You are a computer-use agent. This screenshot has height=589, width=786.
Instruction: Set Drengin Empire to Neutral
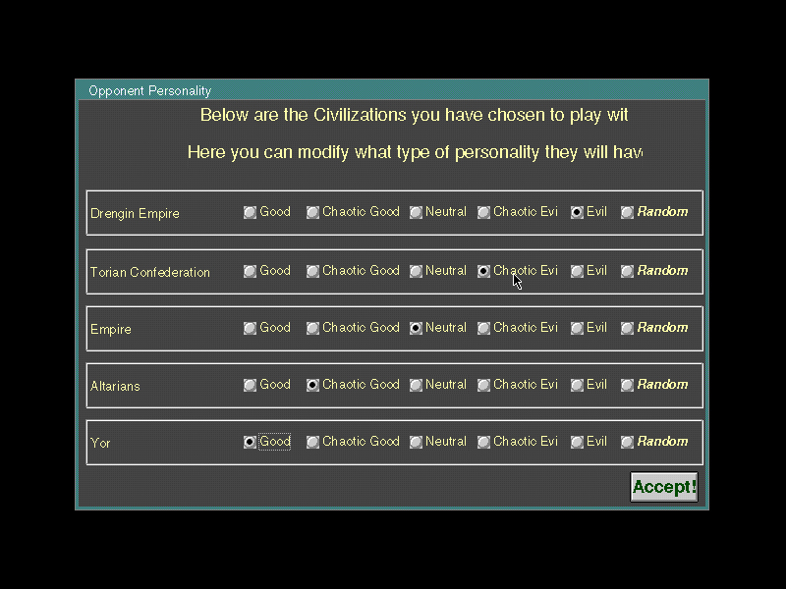coord(416,212)
